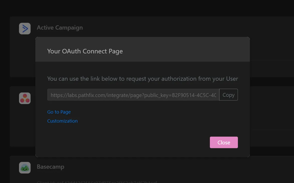The image size is (294, 183).
Task: Click the Asana three-dots logo icon
Action: [x=25, y=98]
